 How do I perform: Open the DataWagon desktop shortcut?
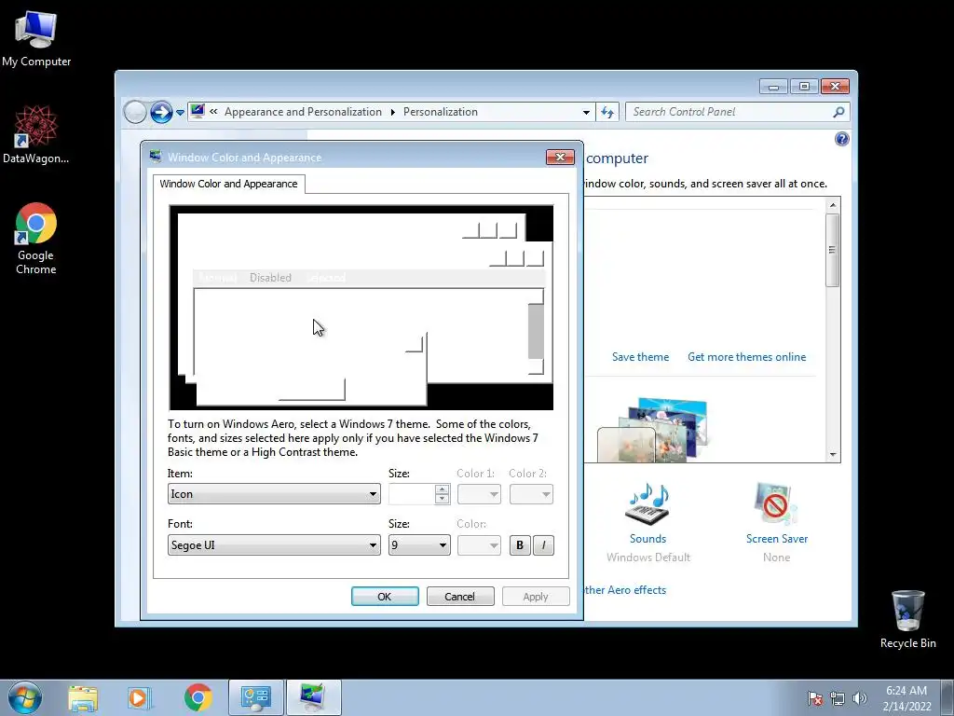(36, 134)
